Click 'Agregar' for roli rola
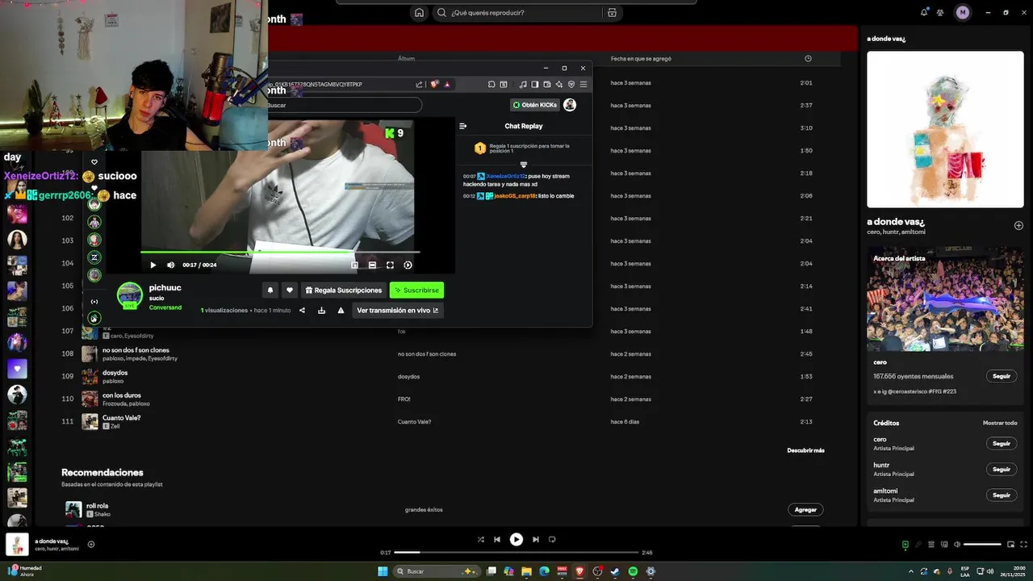Screen dimensions: 1033x581 coord(805,509)
